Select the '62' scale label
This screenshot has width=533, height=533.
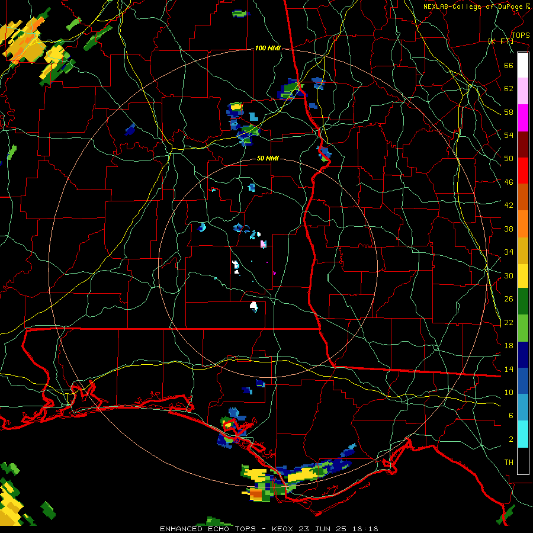point(509,89)
